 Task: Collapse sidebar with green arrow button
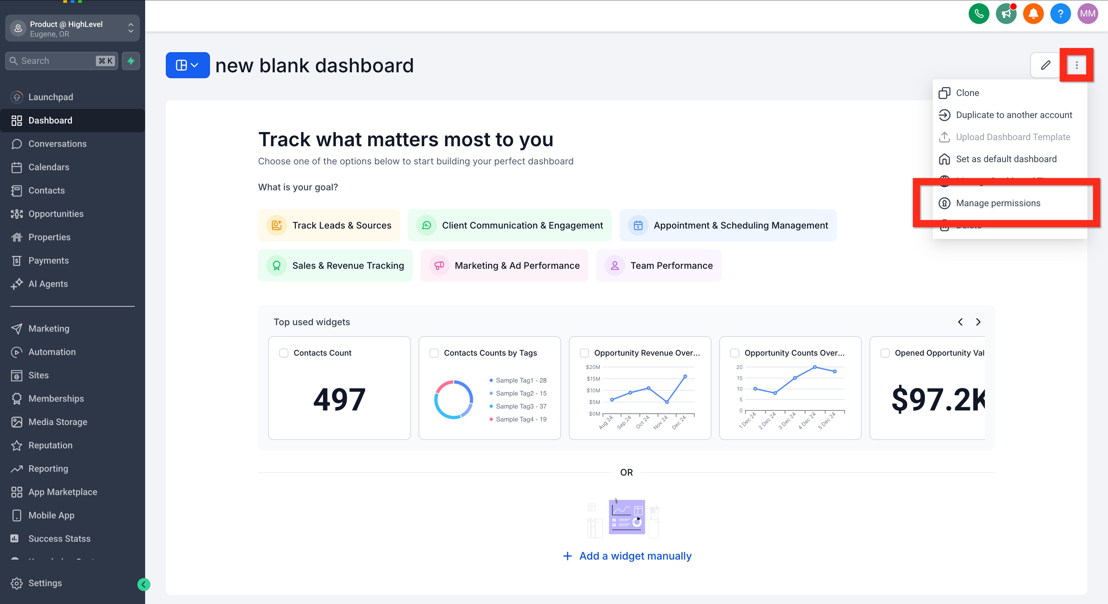[144, 584]
